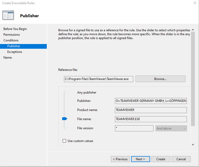Viewport: 199px width, 167px height.
Task: Select the Conditions step in sidebar
Action: [11, 40]
